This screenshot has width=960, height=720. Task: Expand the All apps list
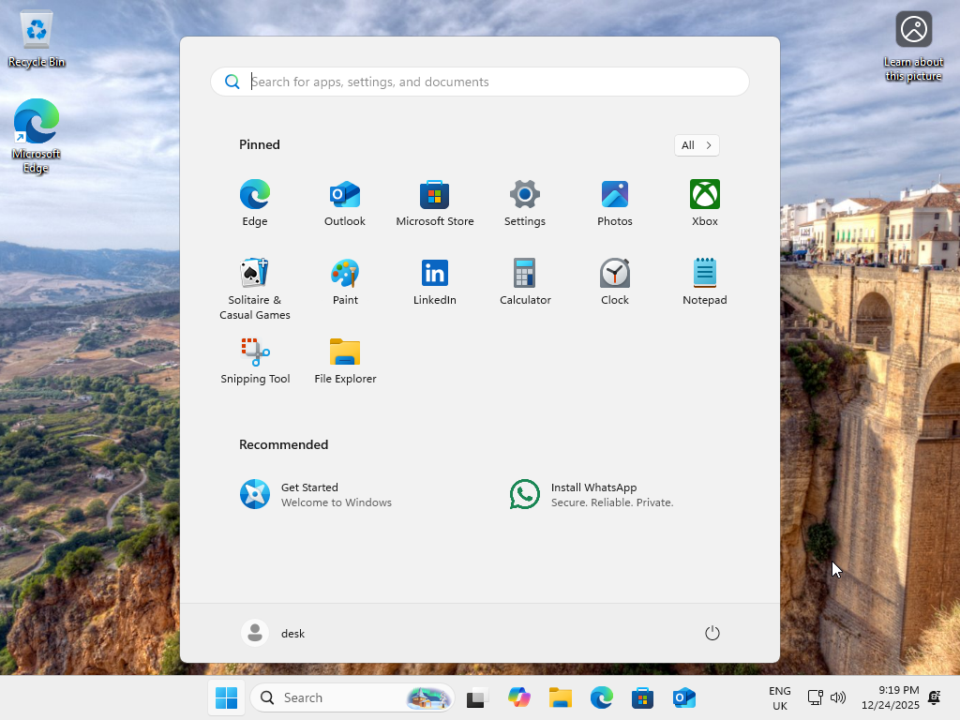(x=697, y=145)
